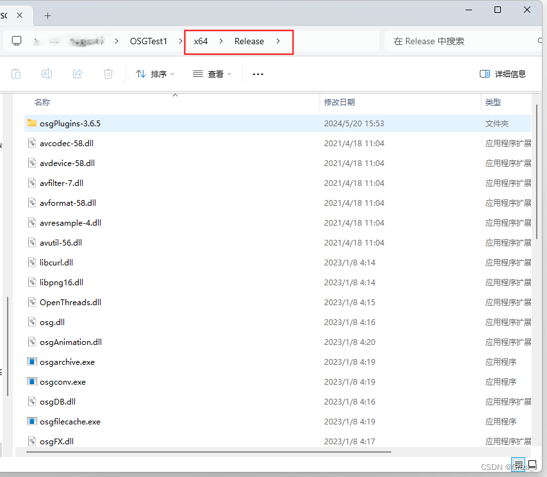Click the osgarchive.exe application icon

click(32, 362)
